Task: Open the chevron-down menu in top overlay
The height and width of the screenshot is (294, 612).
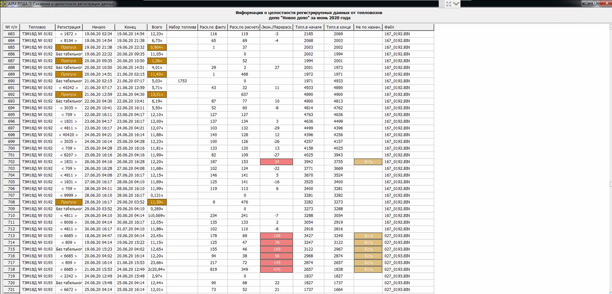Action: [x=456, y=4]
